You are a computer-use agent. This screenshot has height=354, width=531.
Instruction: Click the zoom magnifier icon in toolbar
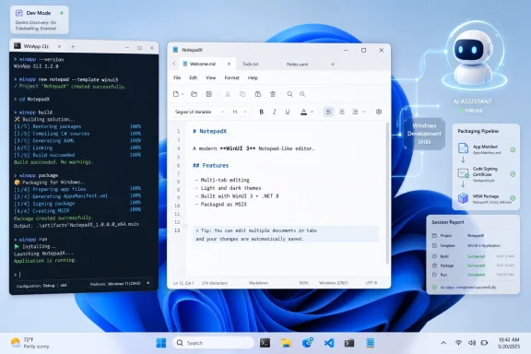tap(302, 94)
